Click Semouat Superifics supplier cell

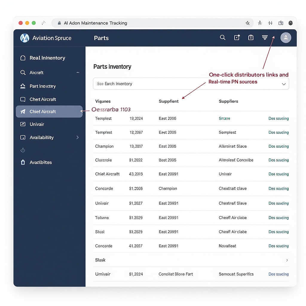pyautogui.click(x=236, y=274)
